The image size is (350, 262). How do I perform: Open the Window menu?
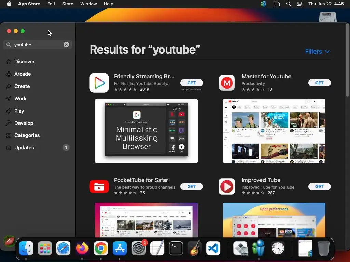pyautogui.click(x=89, y=4)
